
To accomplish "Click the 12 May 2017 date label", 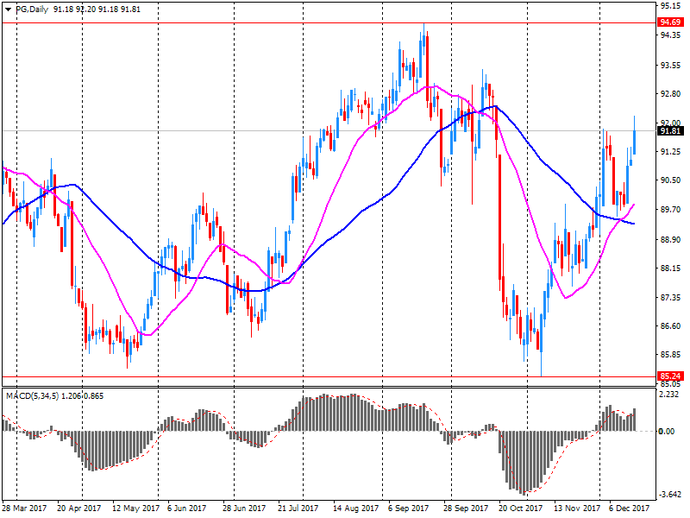I will [135, 508].
